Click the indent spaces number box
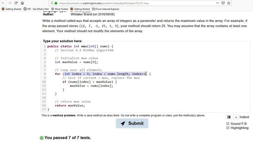Viewport: 253px width, 142px height. [236, 117]
